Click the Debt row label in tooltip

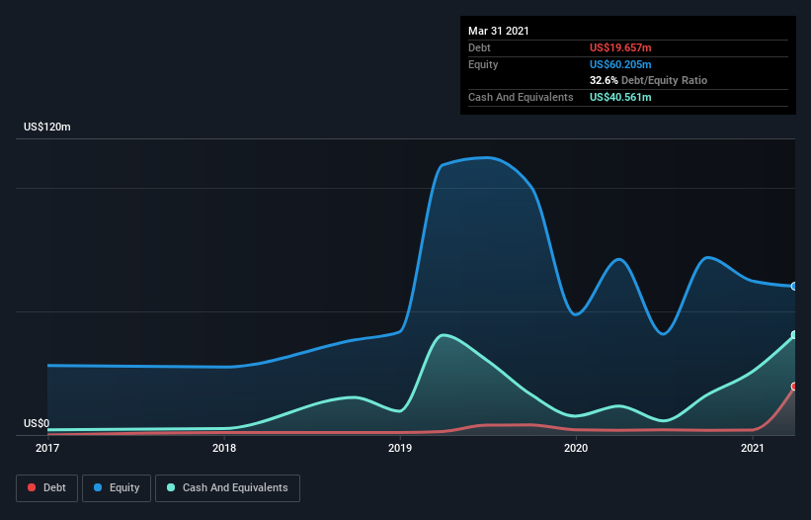pos(479,47)
